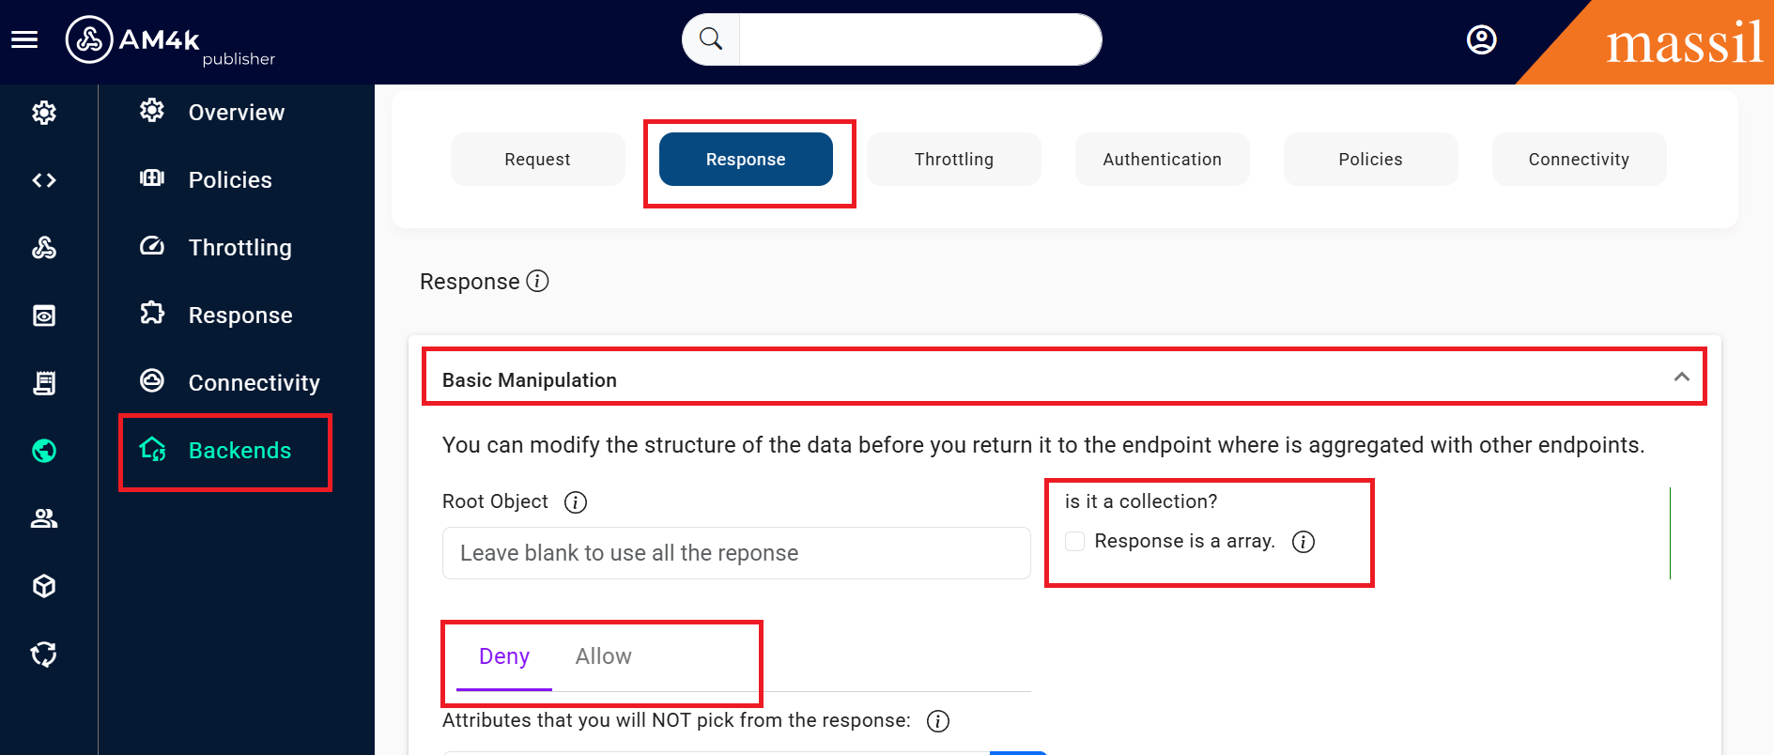The width and height of the screenshot is (1774, 755).
Task: Select the package cube icon in the sidebar
Action: click(x=43, y=586)
